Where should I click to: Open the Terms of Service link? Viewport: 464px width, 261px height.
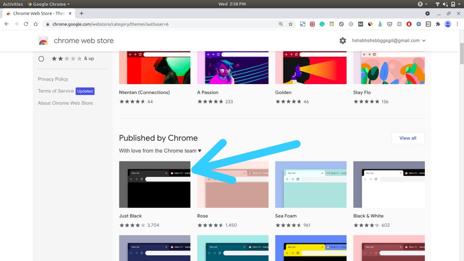(x=56, y=91)
